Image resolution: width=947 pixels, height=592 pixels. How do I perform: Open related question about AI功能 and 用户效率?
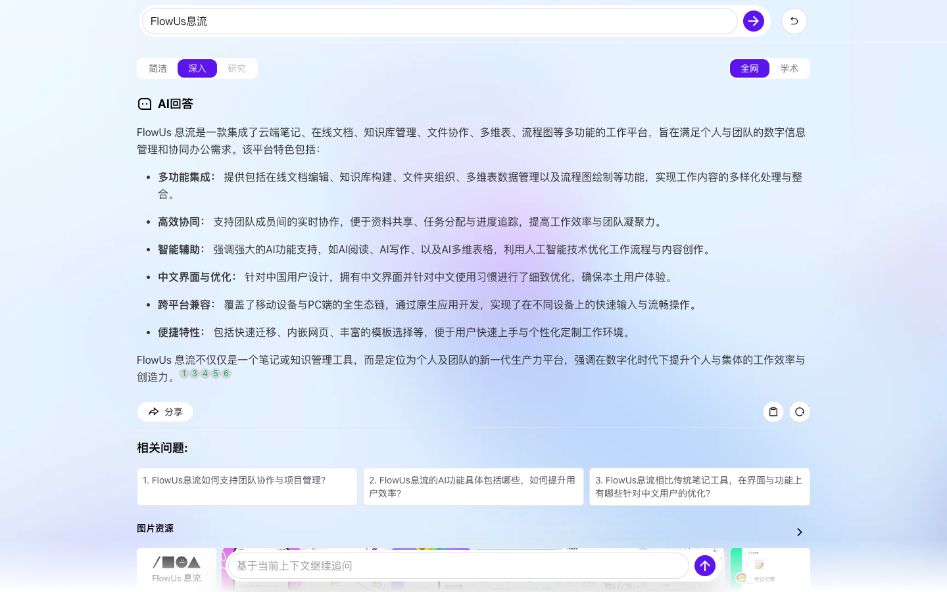tap(473, 487)
